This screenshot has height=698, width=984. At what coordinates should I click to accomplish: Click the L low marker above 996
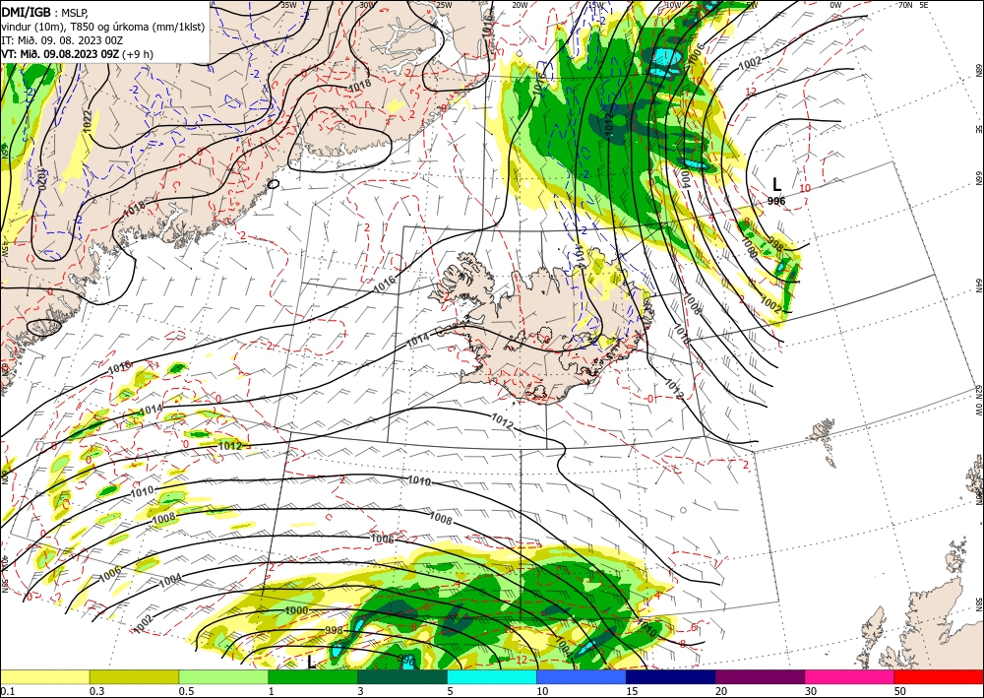(x=777, y=184)
